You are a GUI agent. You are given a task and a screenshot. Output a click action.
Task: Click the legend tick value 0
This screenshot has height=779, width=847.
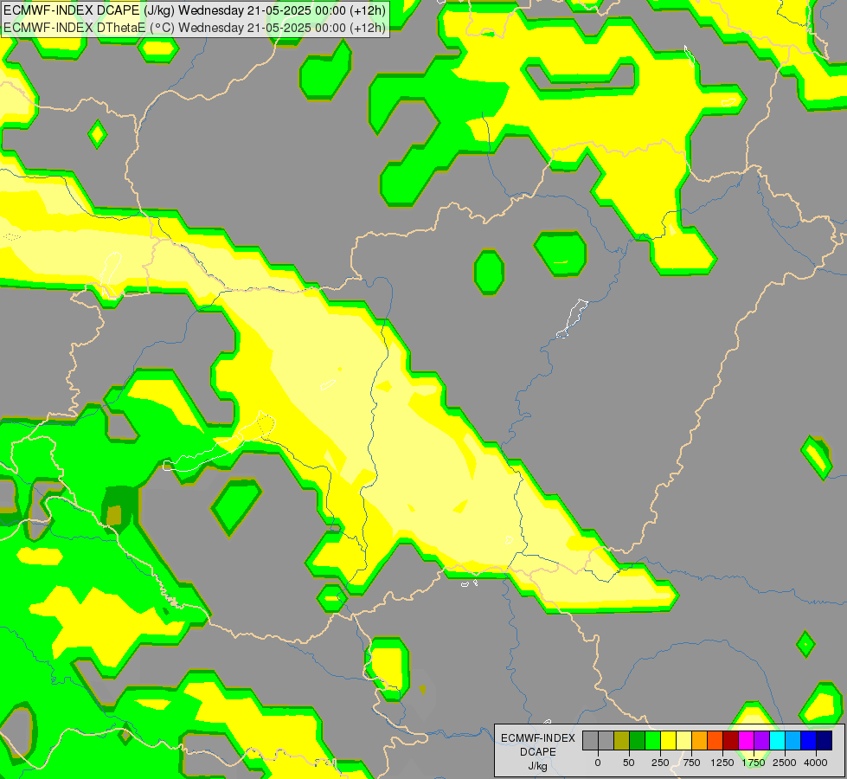tap(598, 763)
